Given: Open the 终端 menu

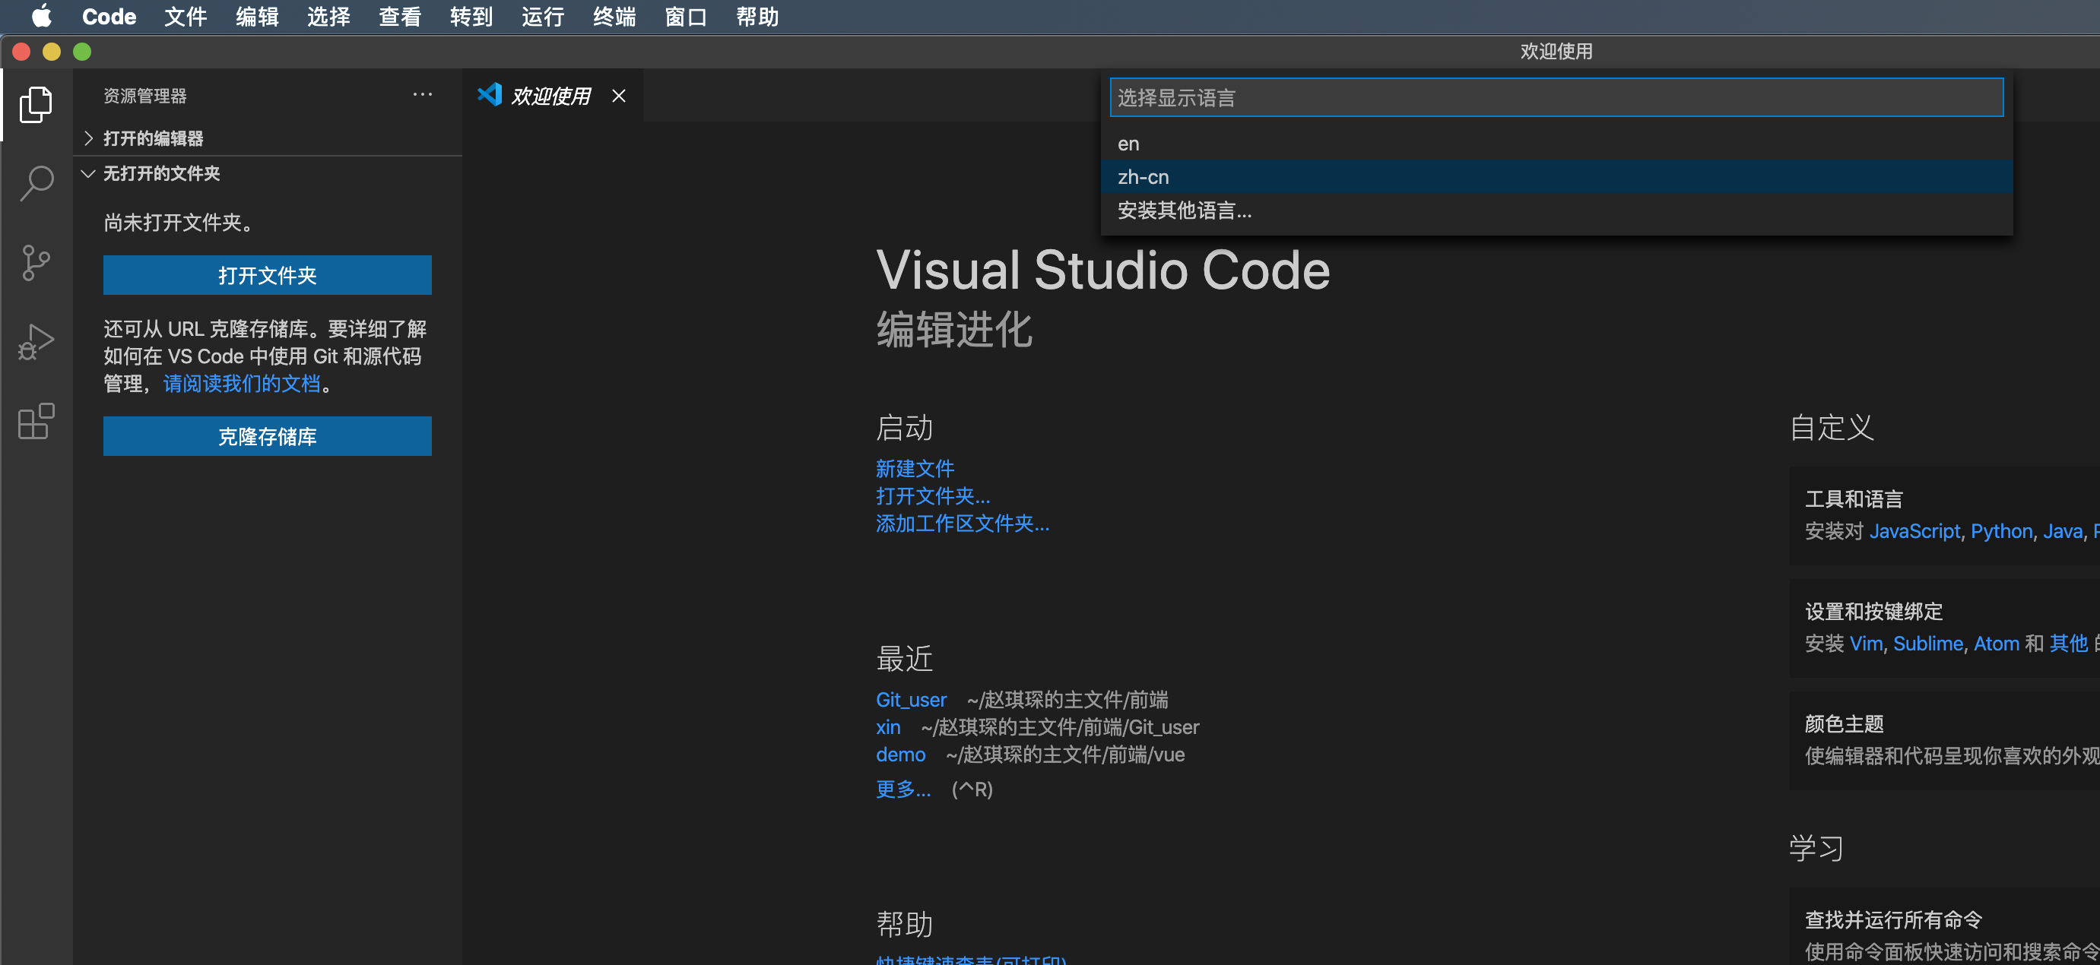Looking at the screenshot, I should pos(613,16).
